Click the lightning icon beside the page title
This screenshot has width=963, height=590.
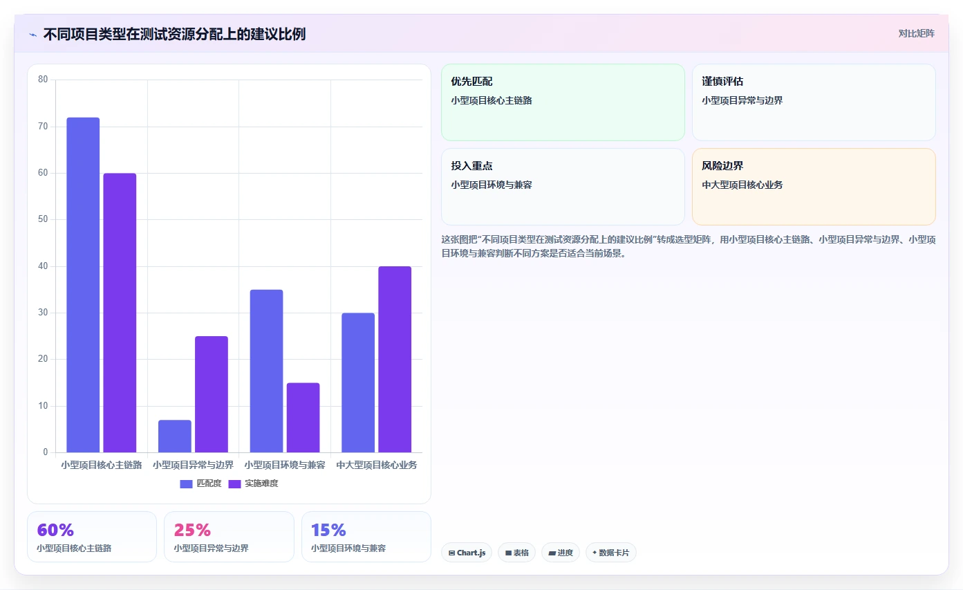coord(32,35)
